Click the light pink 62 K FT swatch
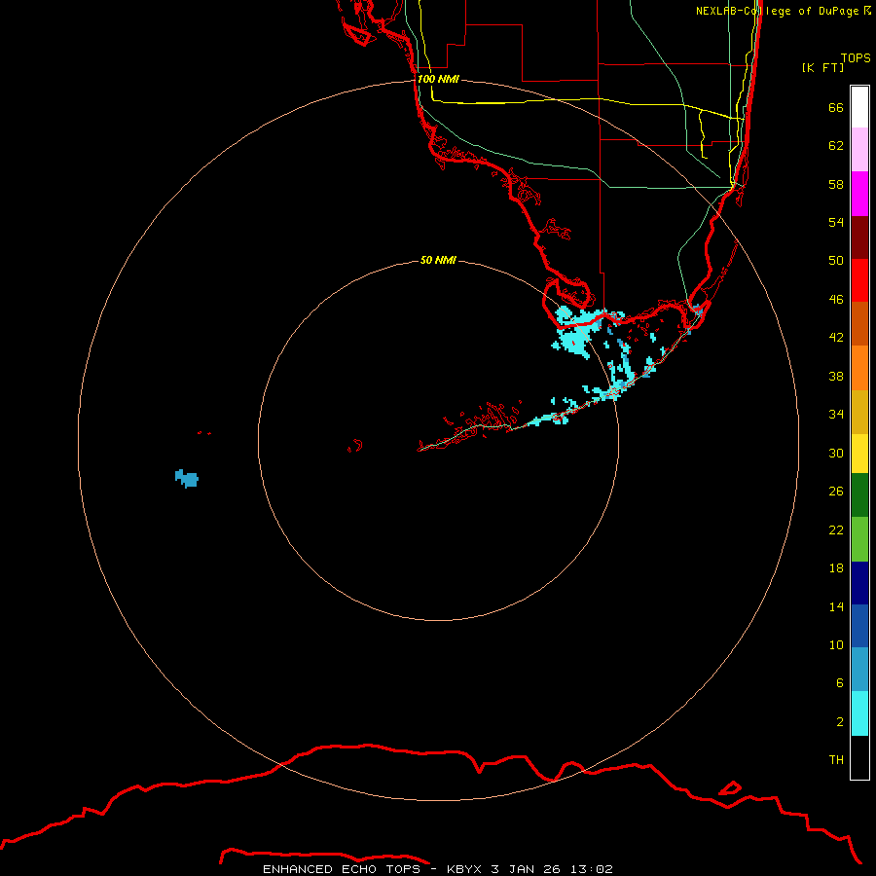876x876 pixels. (859, 150)
